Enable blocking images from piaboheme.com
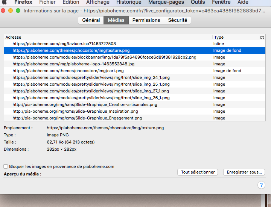This screenshot has width=271, height=207. point(6,166)
